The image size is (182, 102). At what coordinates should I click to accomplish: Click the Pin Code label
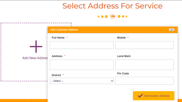123,74
